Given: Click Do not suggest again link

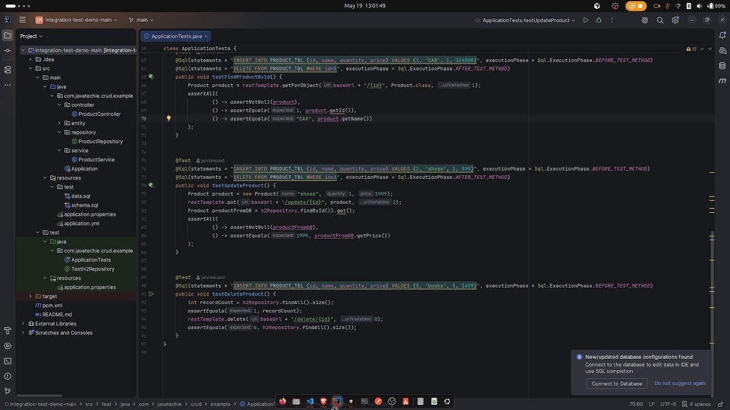Looking at the screenshot, I should pos(680,383).
